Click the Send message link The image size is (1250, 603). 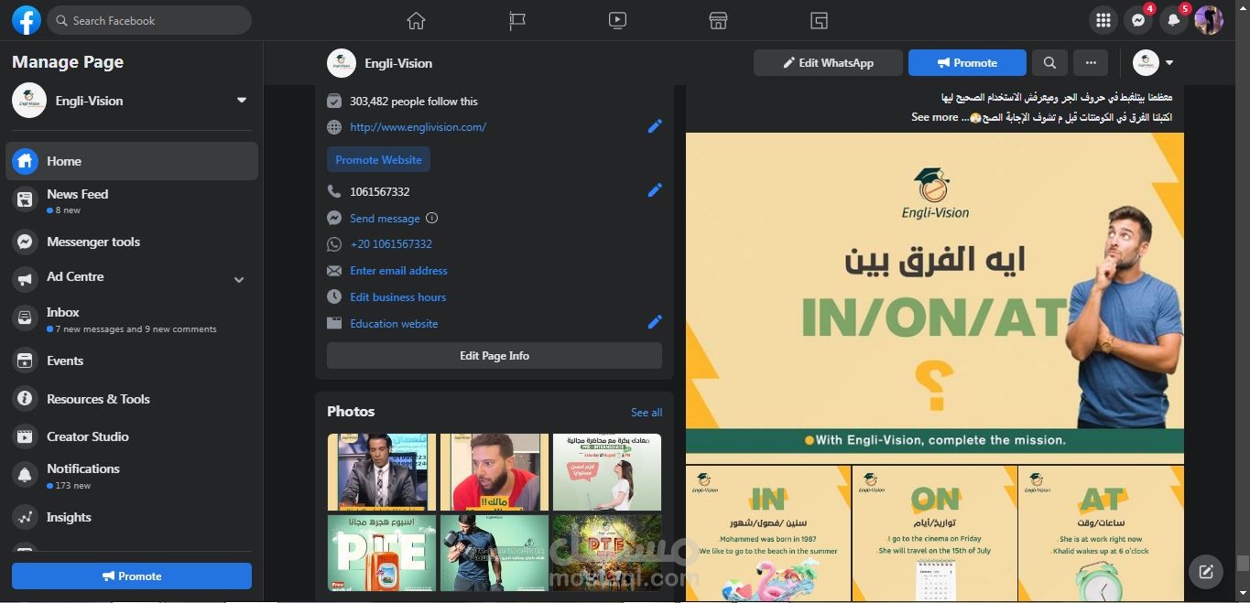pos(385,219)
